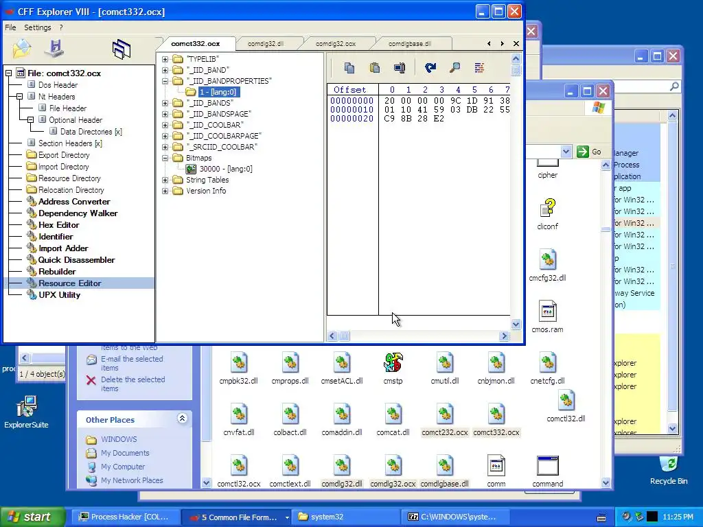Click the Windows start button
Screen dimensions: 703x527
[x=32, y=517]
